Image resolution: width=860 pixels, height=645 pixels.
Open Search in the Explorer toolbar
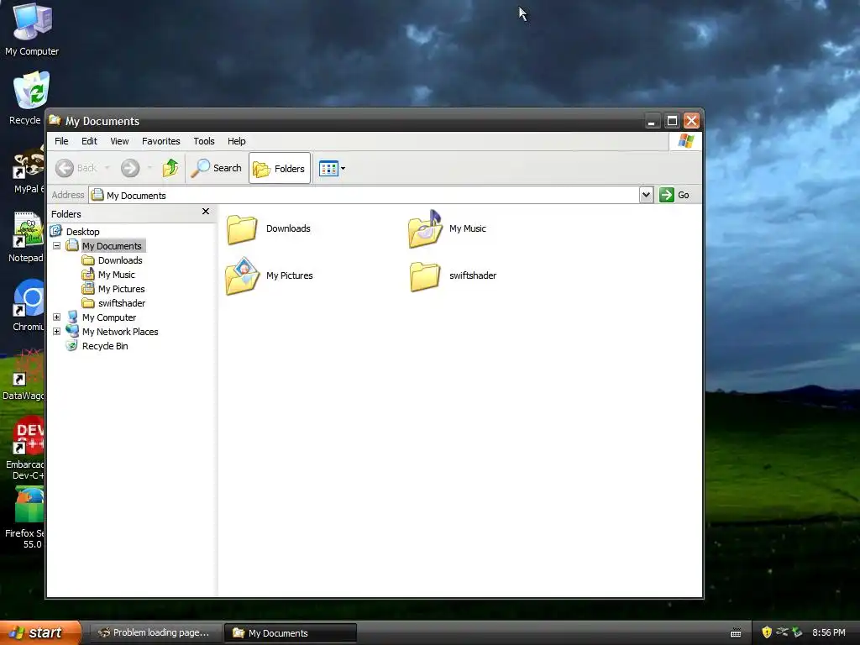(216, 168)
